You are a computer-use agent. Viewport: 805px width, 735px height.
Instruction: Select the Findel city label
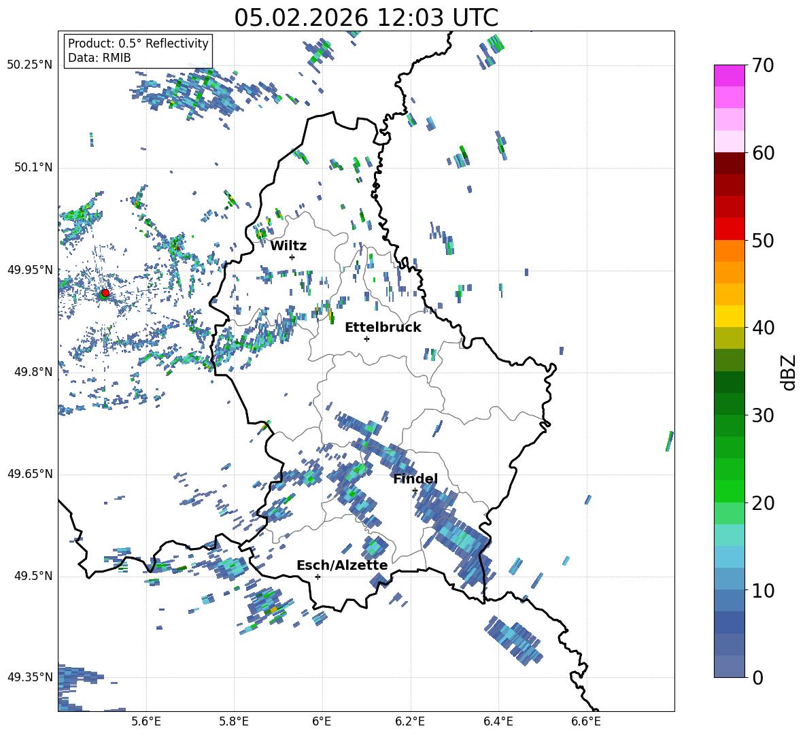(415, 479)
